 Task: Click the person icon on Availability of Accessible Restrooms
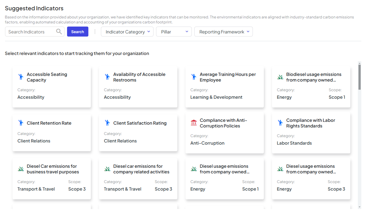(x=107, y=77)
